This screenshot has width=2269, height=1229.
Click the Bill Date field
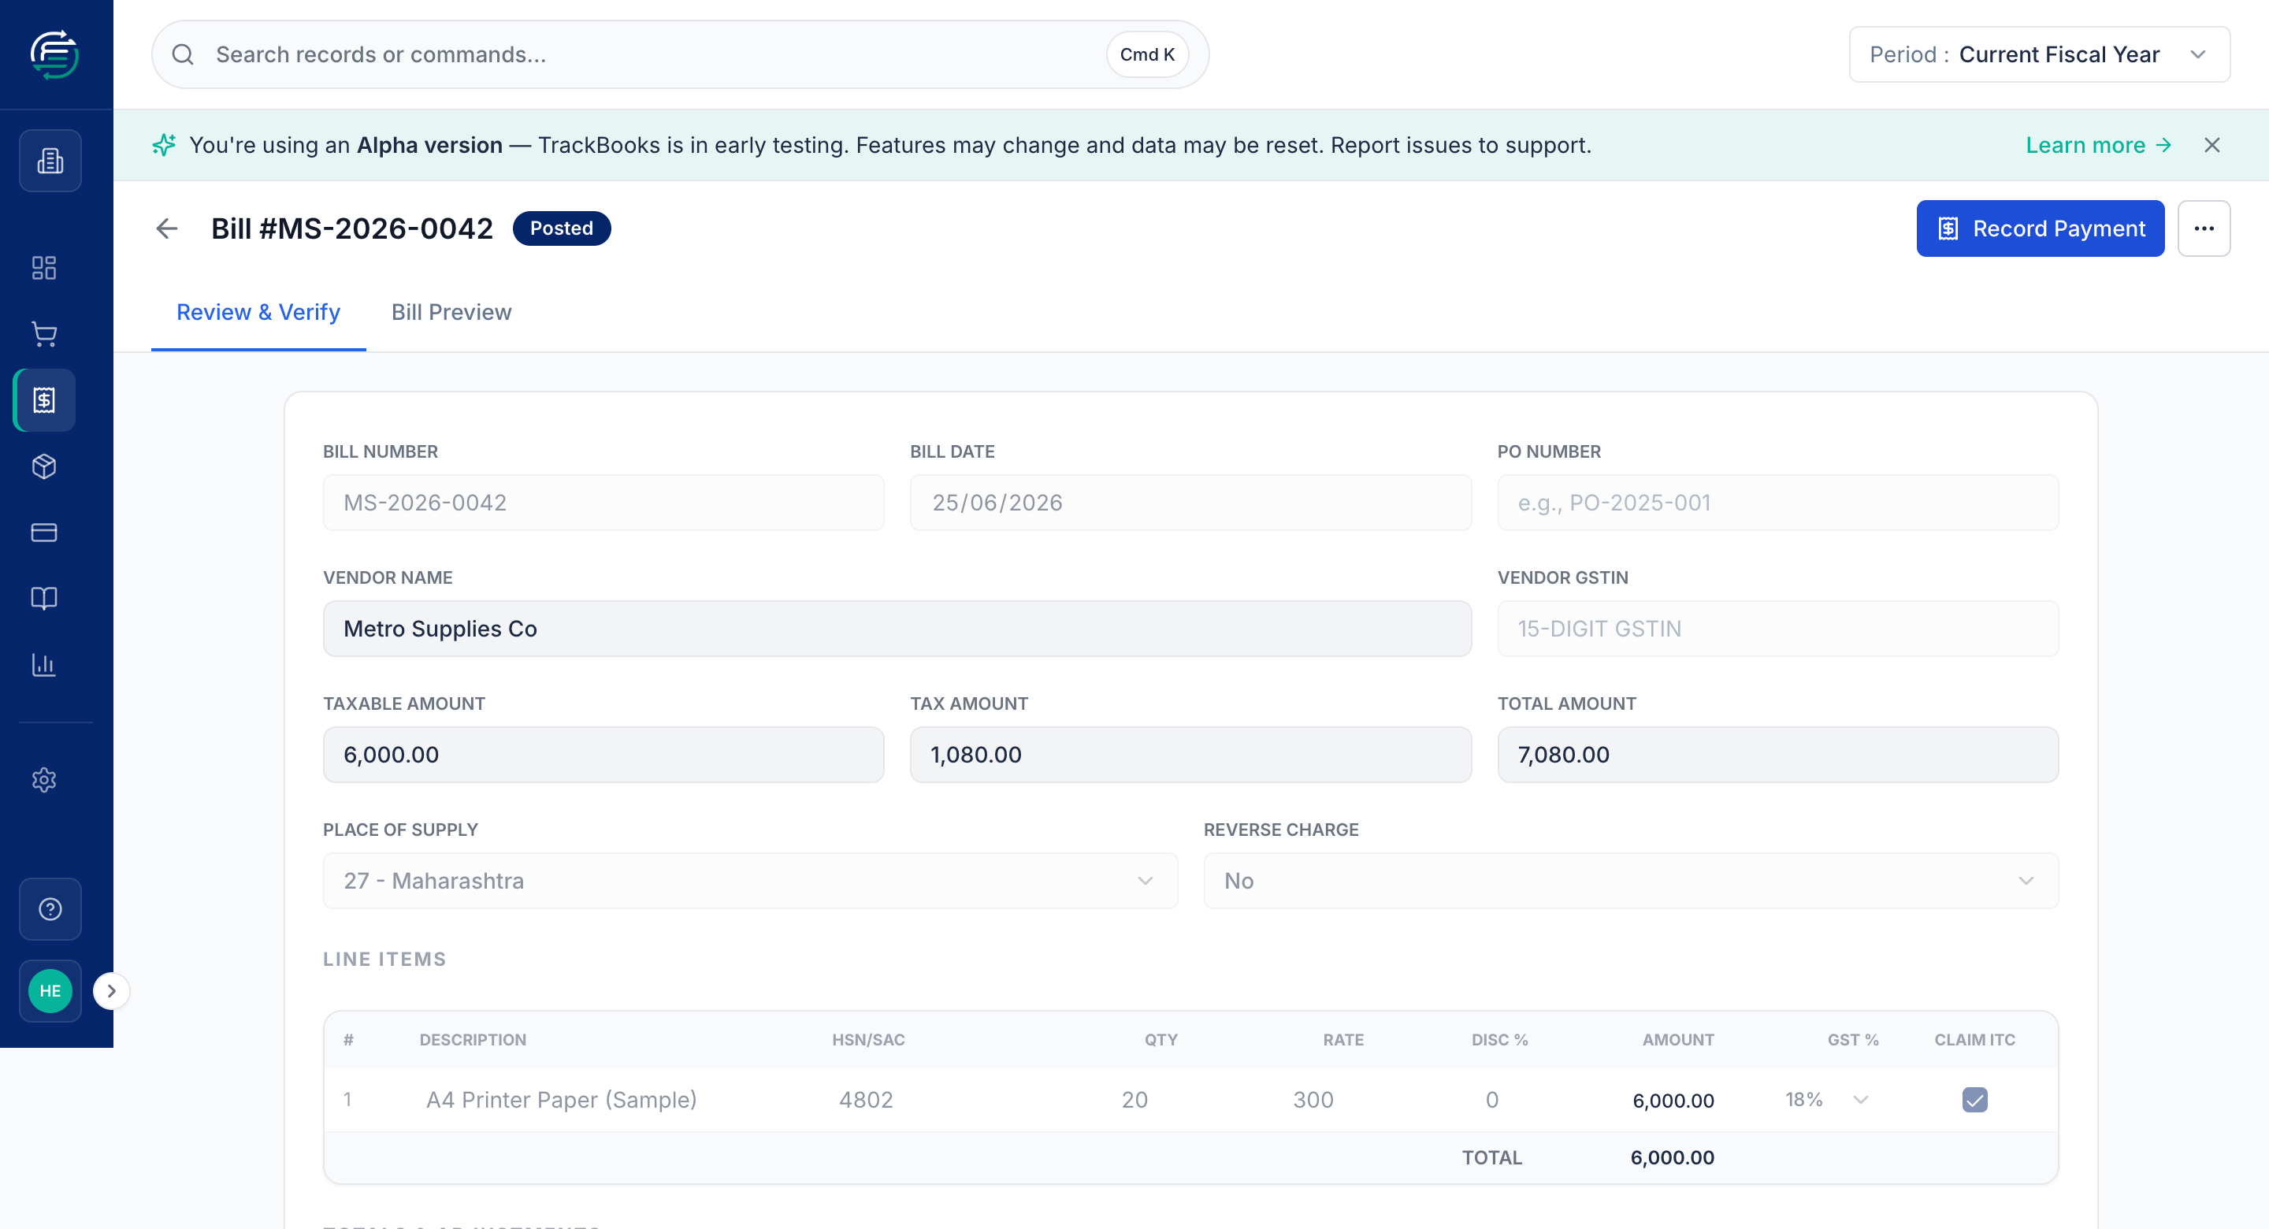(1190, 503)
